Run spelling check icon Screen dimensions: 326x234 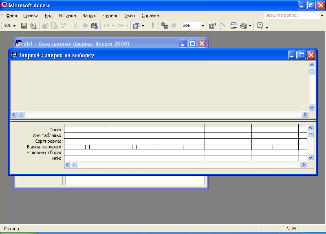pos(64,26)
